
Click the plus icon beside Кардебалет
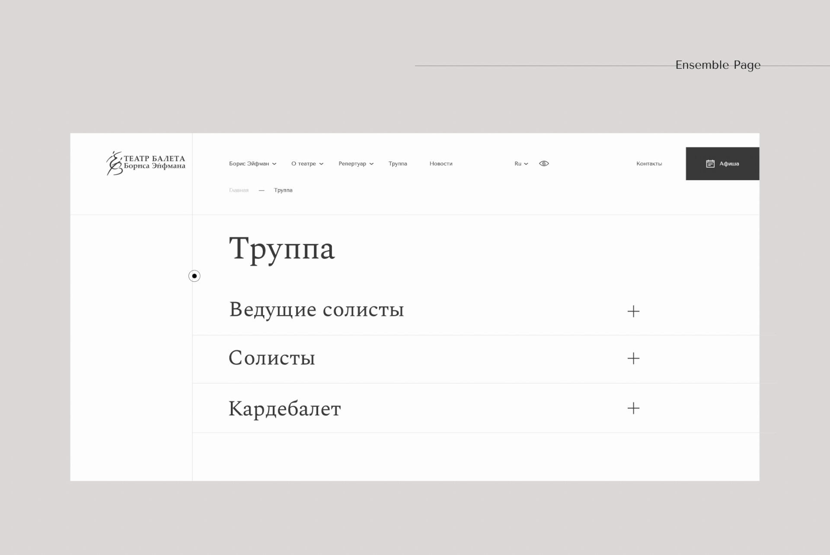coord(633,408)
